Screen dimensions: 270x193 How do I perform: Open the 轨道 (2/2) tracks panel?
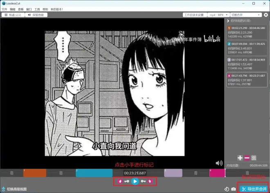click(x=13, y=15)
